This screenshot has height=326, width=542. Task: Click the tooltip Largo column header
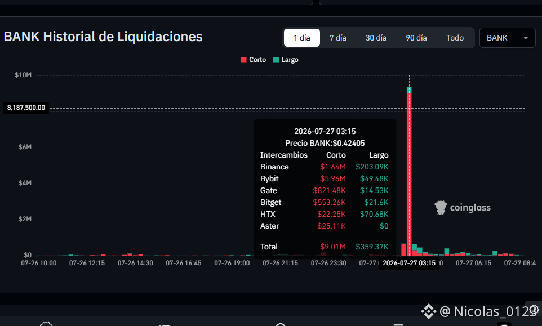click(x=379, y=155)
